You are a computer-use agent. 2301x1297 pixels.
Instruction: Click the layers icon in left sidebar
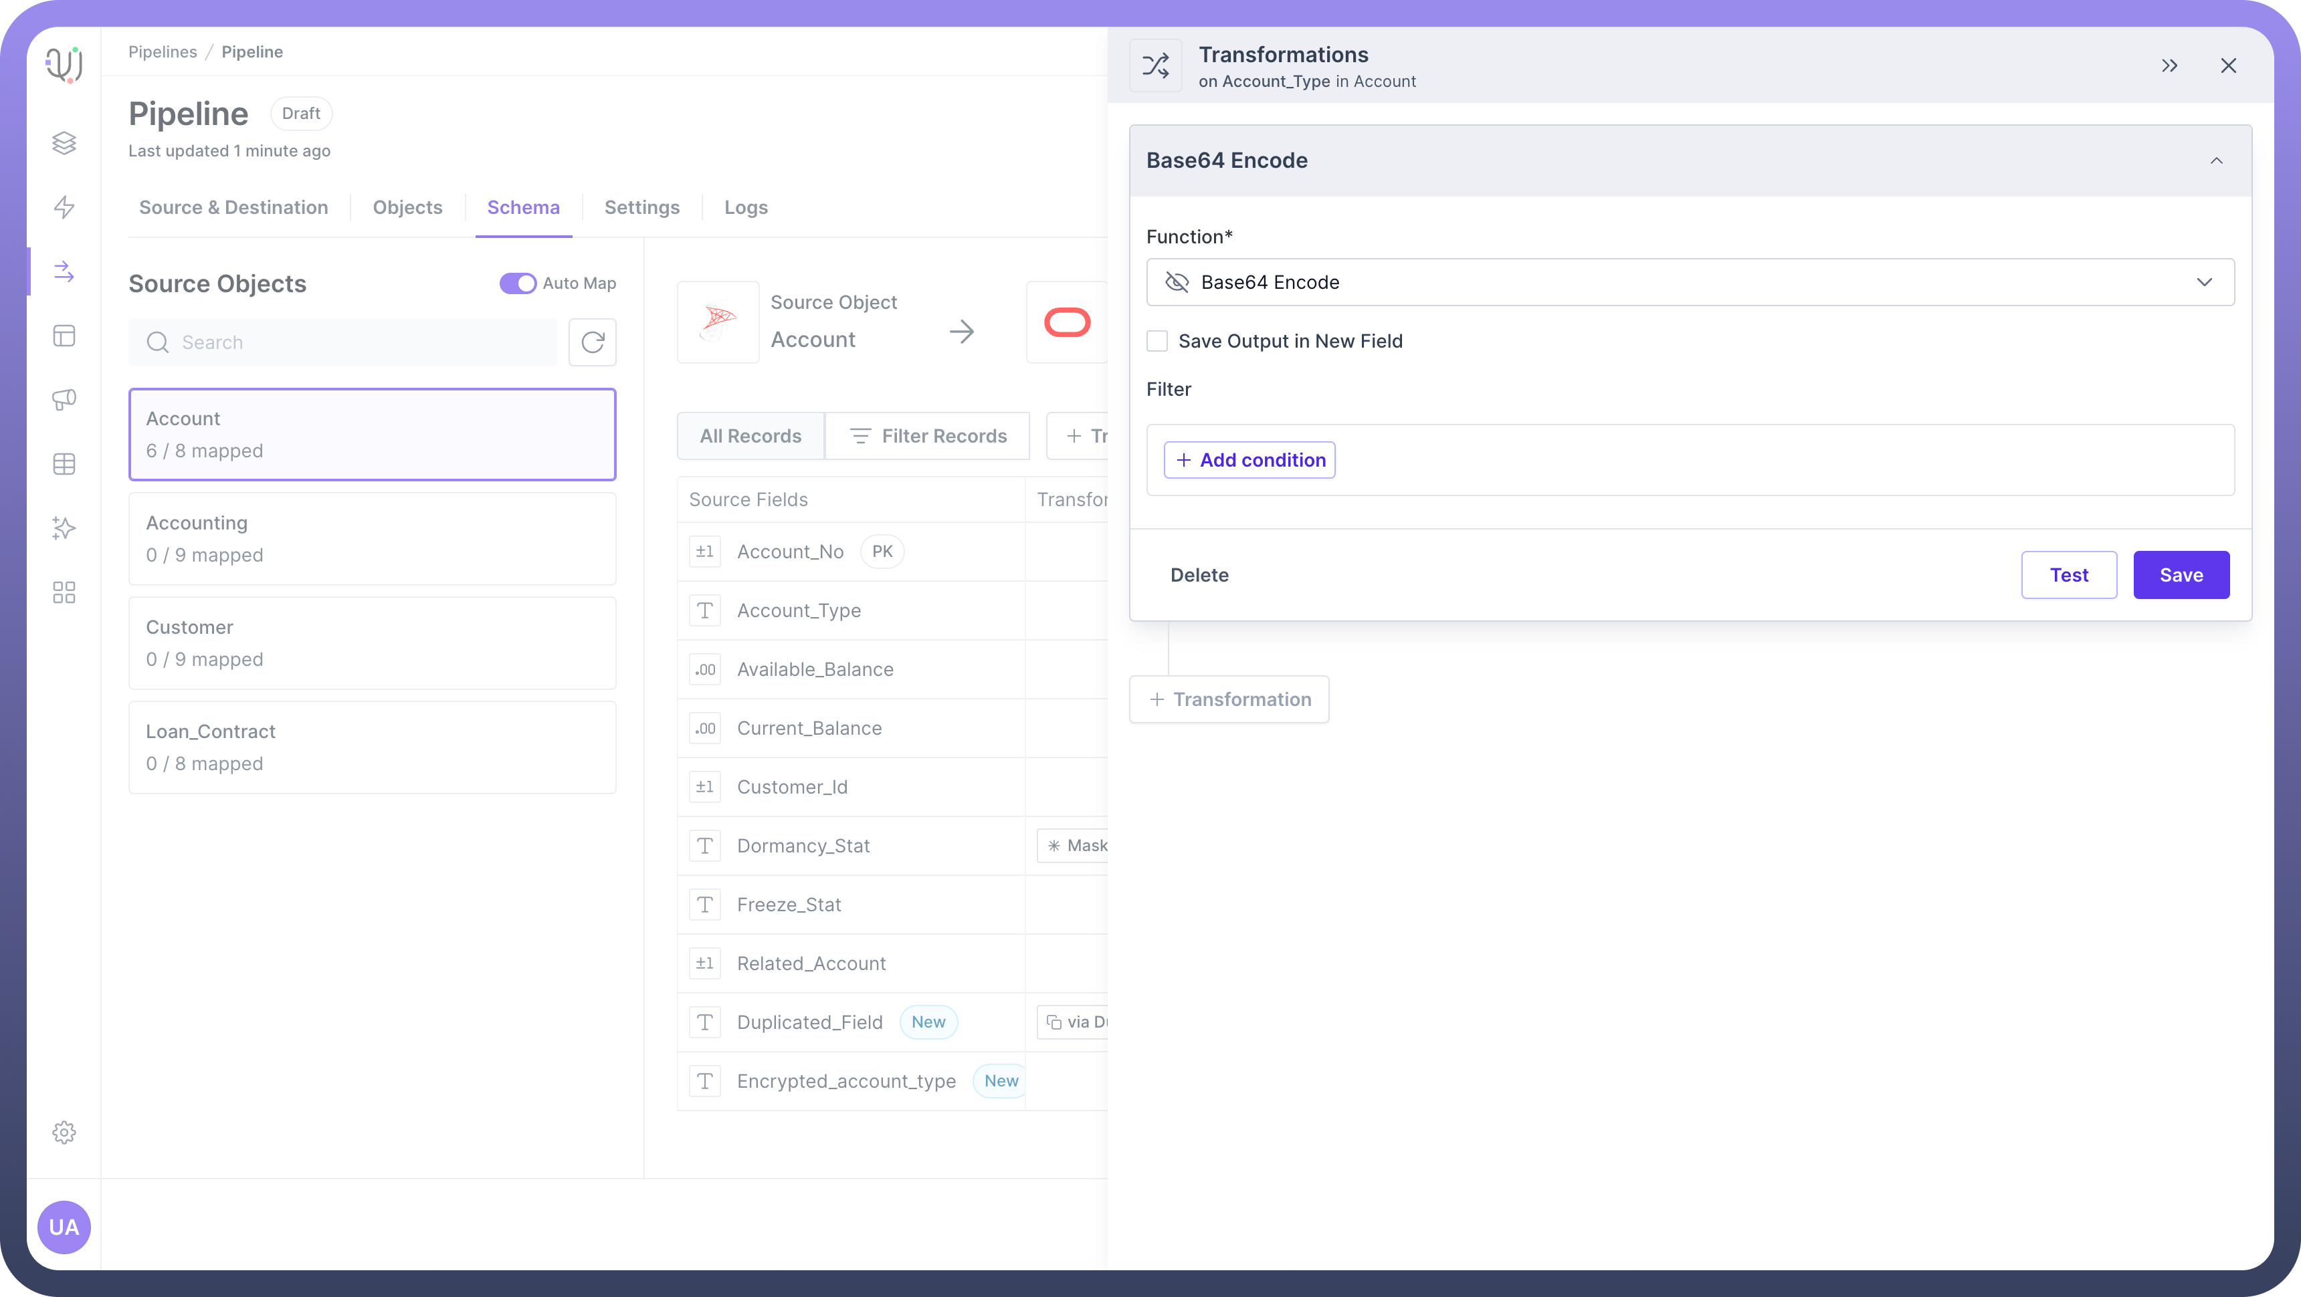pyautogui.click(x=64, y=143)
